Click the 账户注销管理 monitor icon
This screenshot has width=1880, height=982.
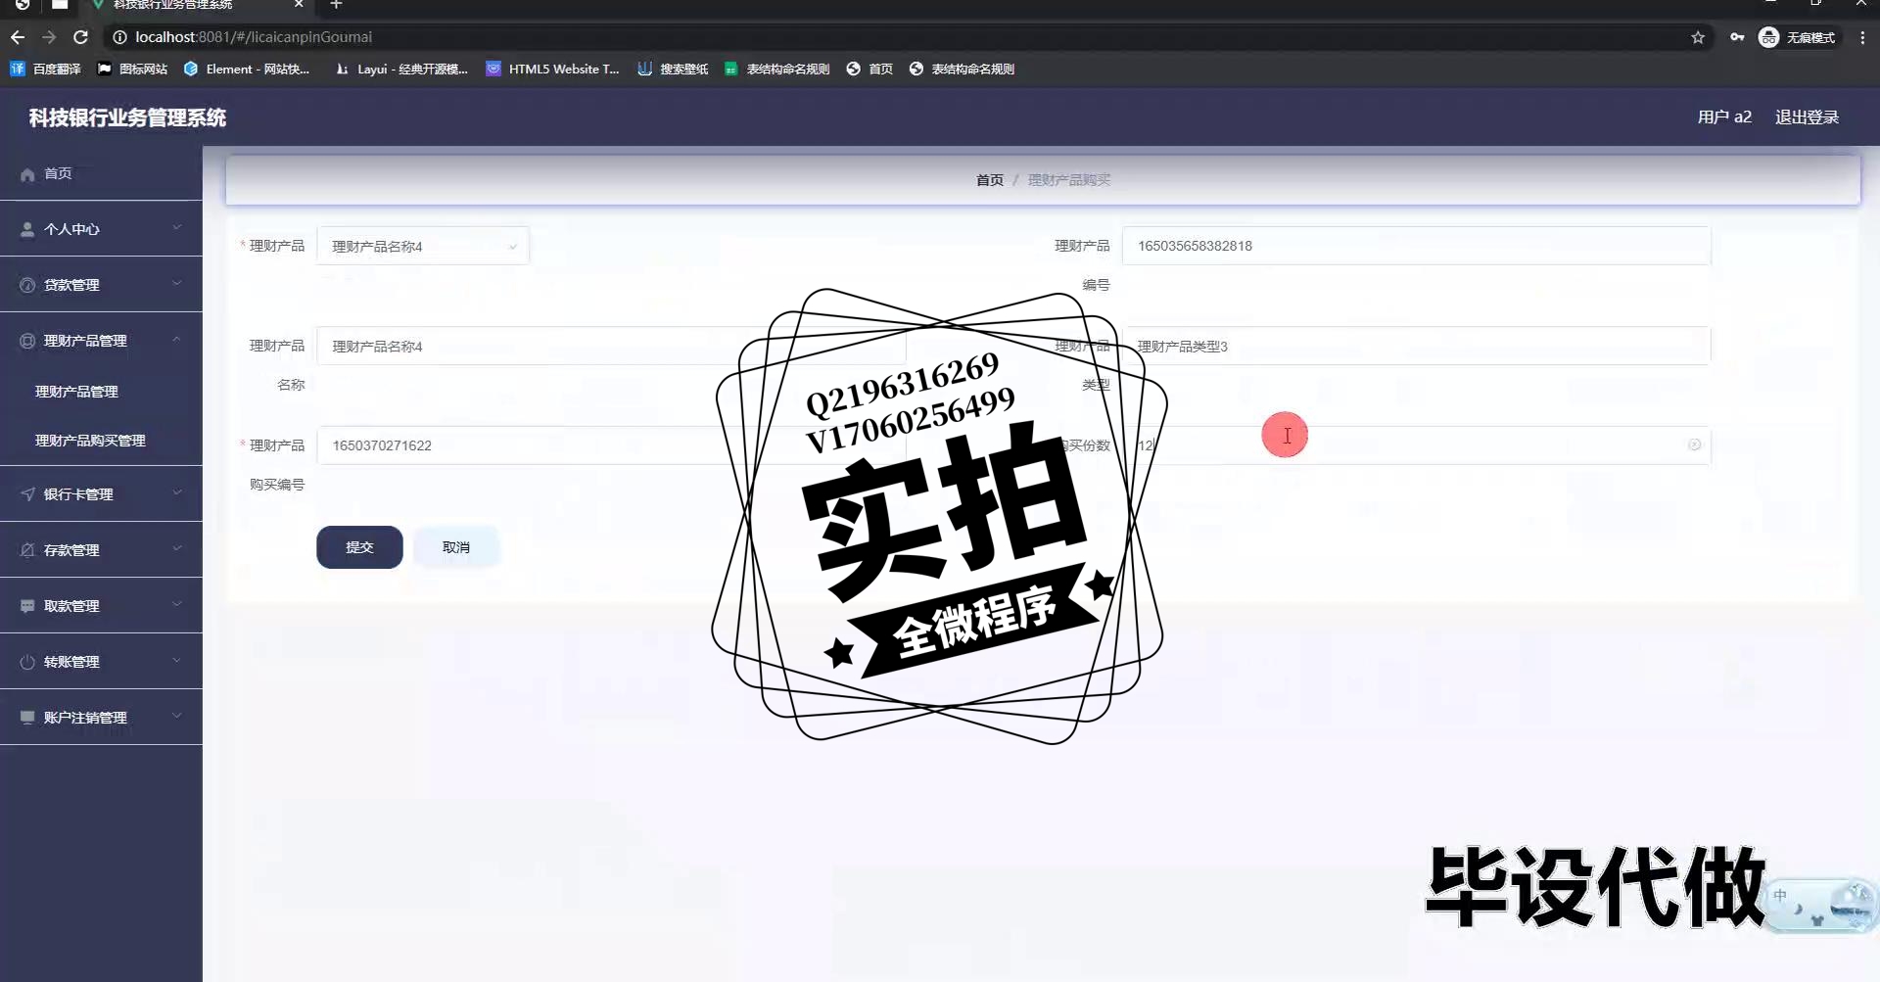tap(27, 718)
